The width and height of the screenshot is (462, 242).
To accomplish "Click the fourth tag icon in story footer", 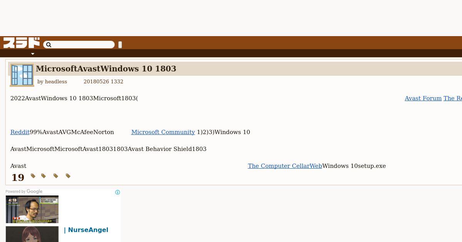I will click(x=68, y=176).
